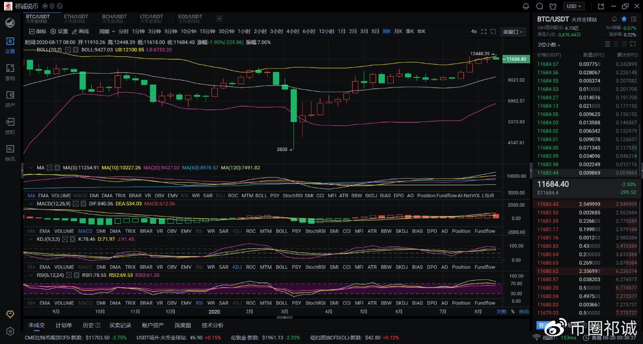Switch price axis to 对数 log scale
Viewport: 643px width, 344px height.
pos(502,311)
